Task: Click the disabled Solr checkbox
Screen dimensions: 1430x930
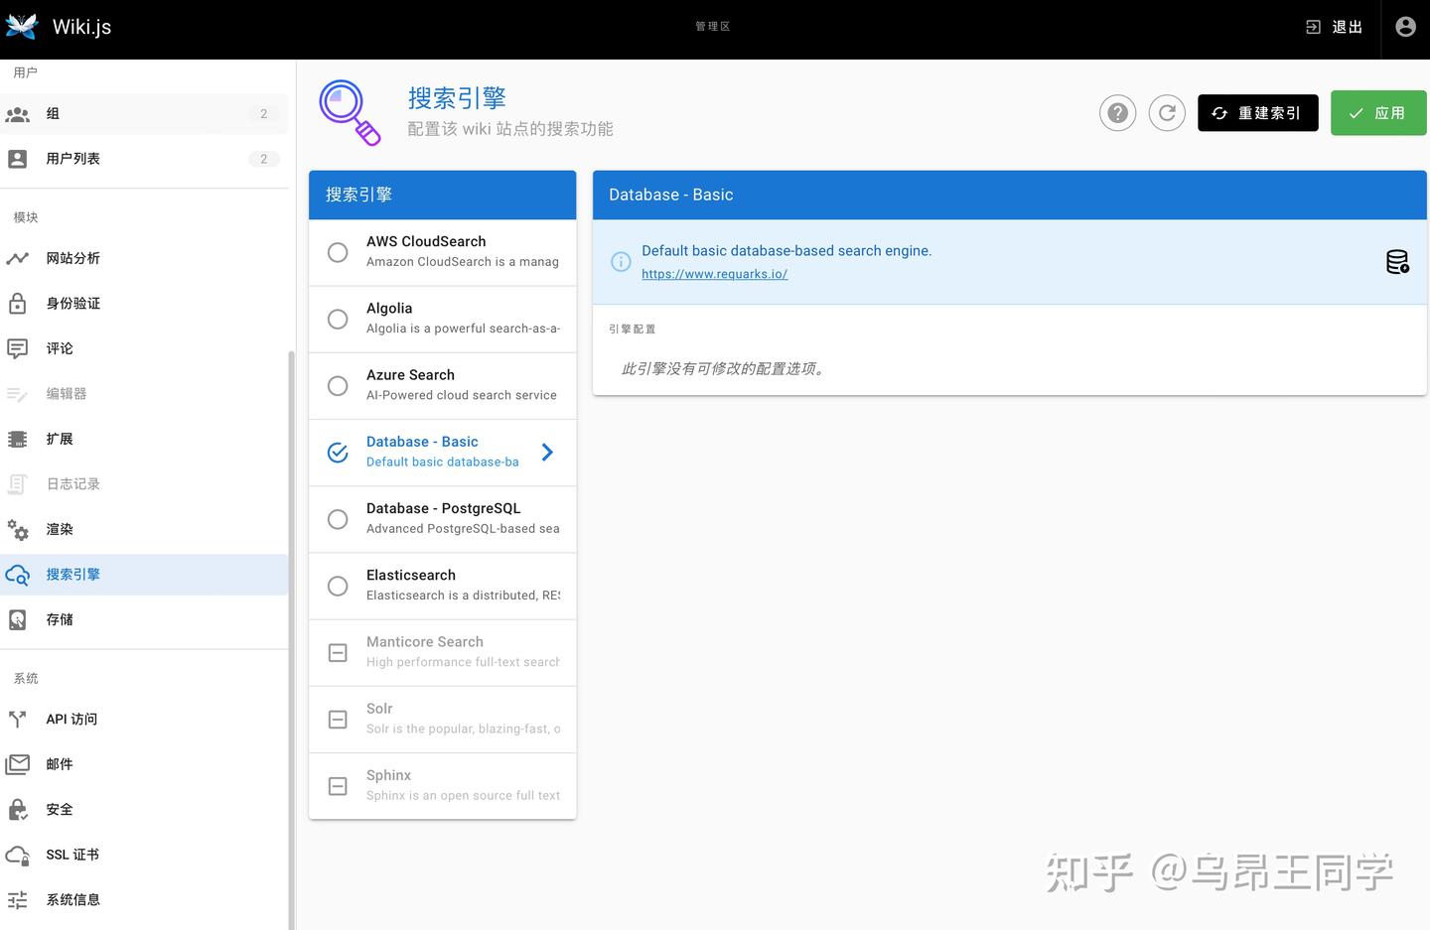Action: (x=338, y=719)
